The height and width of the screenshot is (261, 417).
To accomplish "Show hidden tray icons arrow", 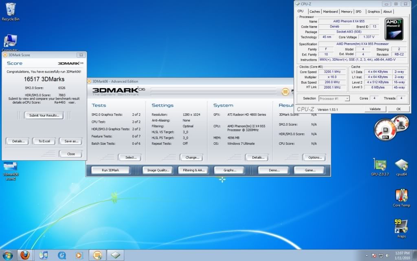I will (x=367, y=256).
